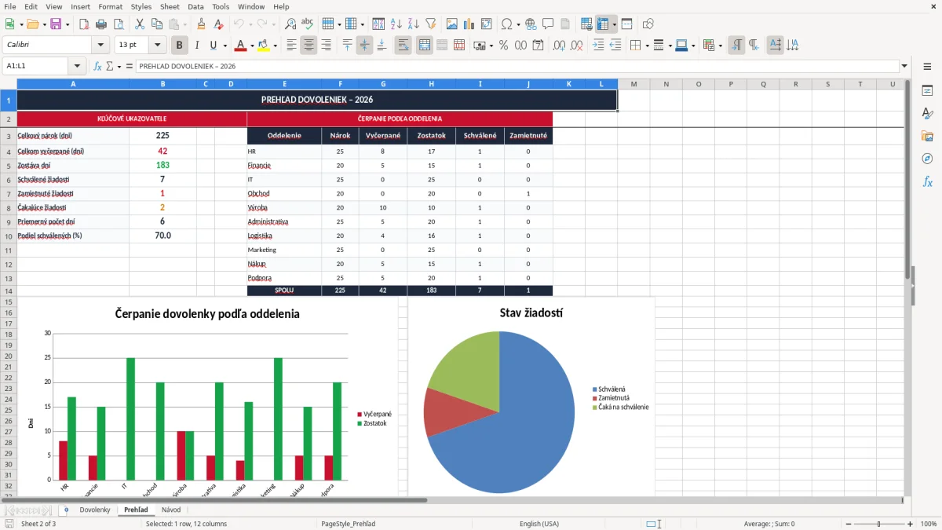
Task: Expand the formula bar
Action: (x=905, y=66)
